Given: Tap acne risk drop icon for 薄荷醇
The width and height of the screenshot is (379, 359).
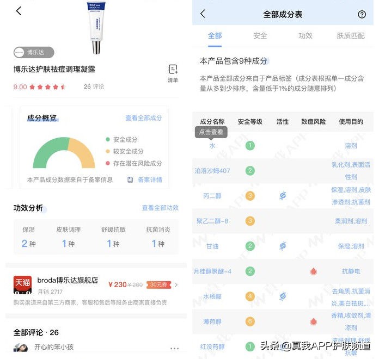Looking at the screenshot, I should pos(313,321).
